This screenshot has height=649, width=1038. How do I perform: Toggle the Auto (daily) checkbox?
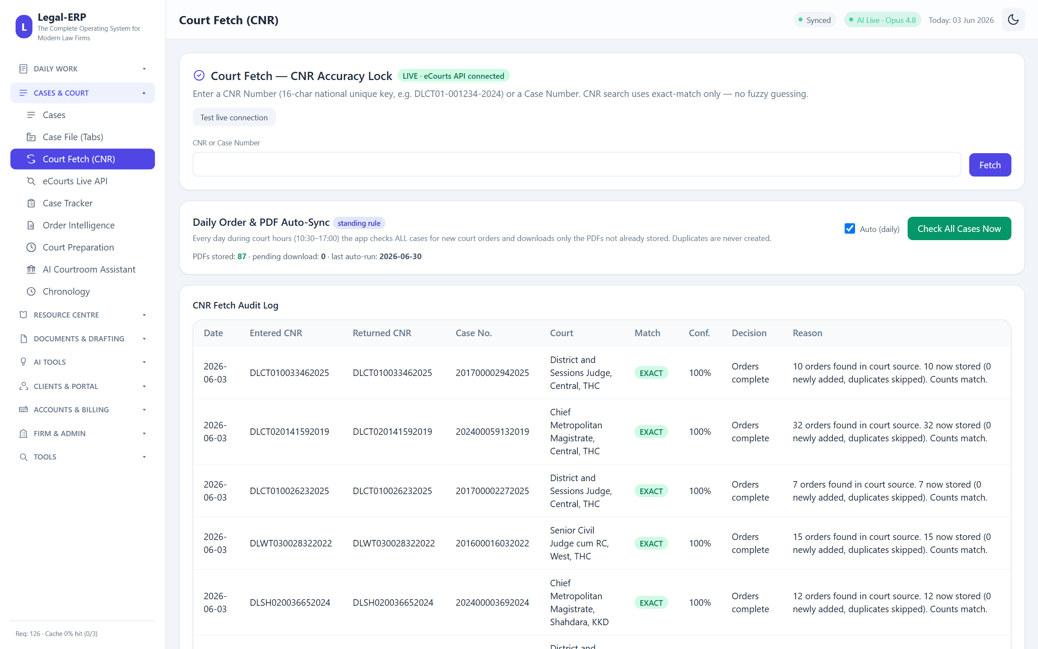coord(849,228)
